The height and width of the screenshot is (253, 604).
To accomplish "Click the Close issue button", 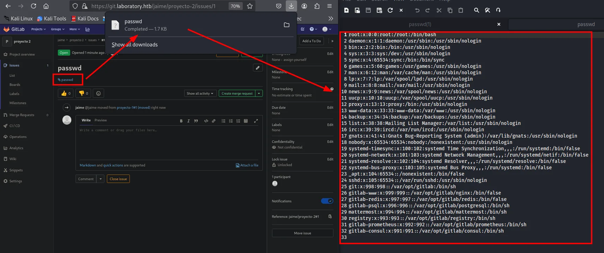I will (118, 179).
